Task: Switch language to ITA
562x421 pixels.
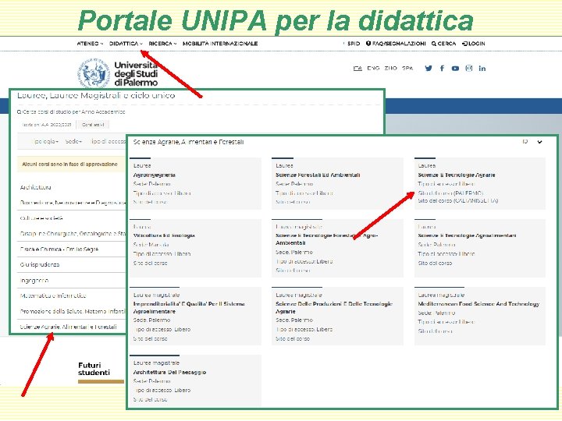Action: (x=357, y=68)
